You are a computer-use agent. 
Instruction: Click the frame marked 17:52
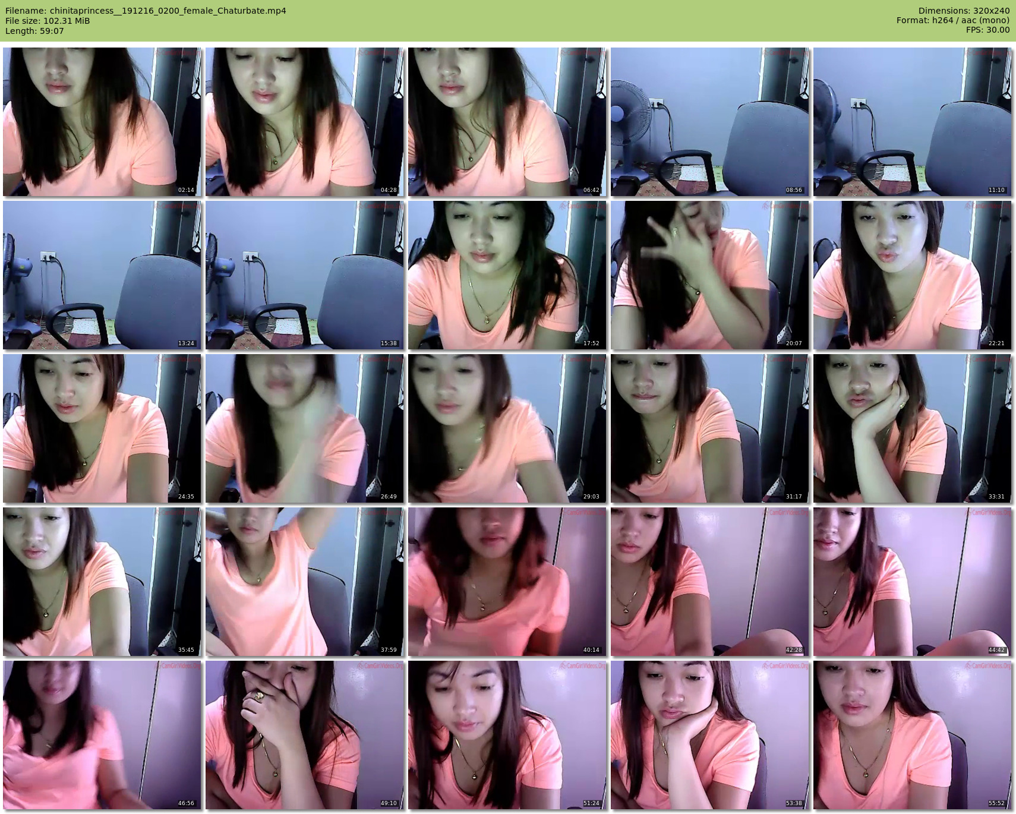[507, 275]
